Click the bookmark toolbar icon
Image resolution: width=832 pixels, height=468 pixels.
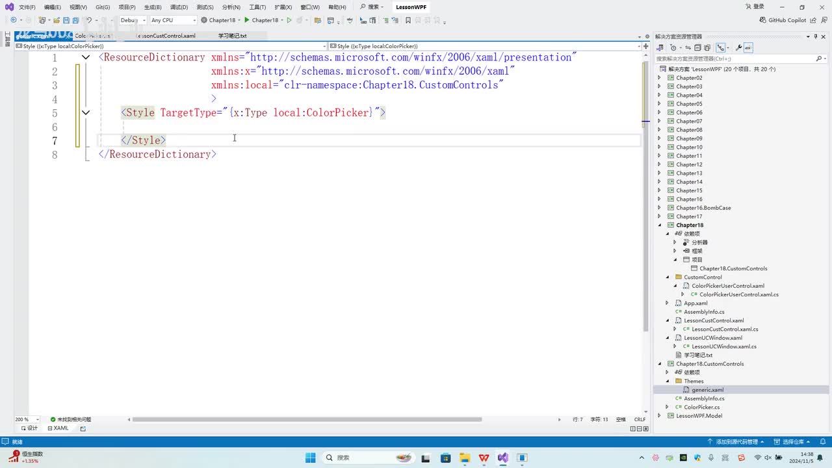click(408, 20)
